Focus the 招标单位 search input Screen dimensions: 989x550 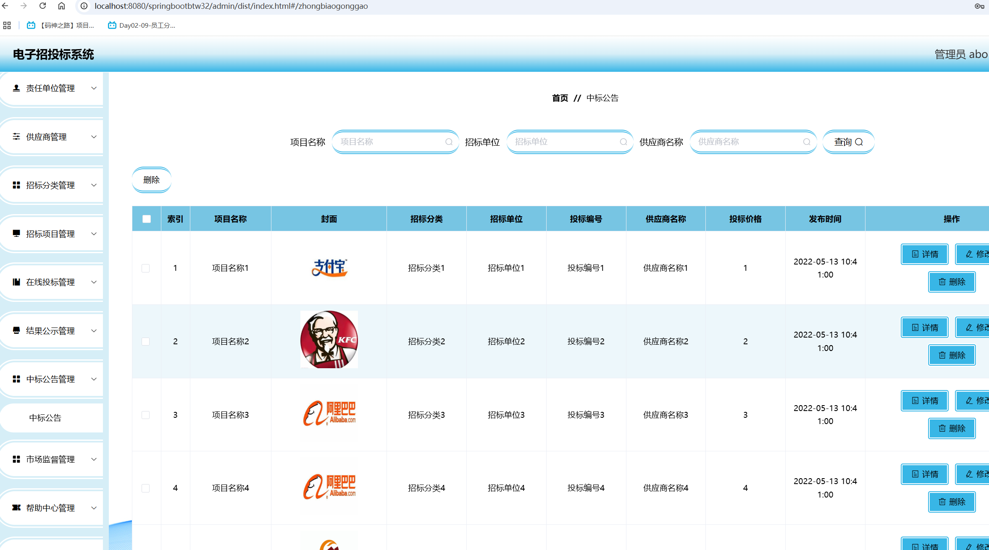pyautogui.click(x=570, y=142)
